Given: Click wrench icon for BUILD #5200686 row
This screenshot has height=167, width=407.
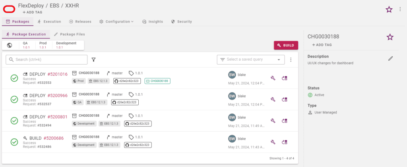Looking at the screenshot, I should (x=273, y=142).
